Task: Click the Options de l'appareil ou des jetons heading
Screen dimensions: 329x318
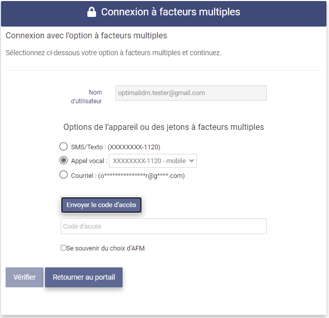Action: 163,127
